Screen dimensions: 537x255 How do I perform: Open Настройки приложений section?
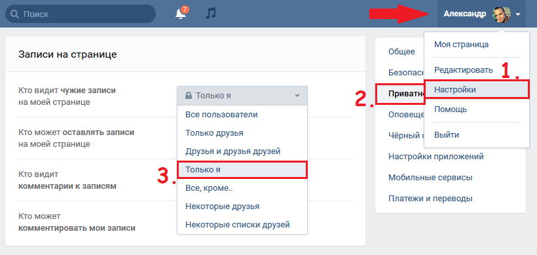[x=436, y=157]
